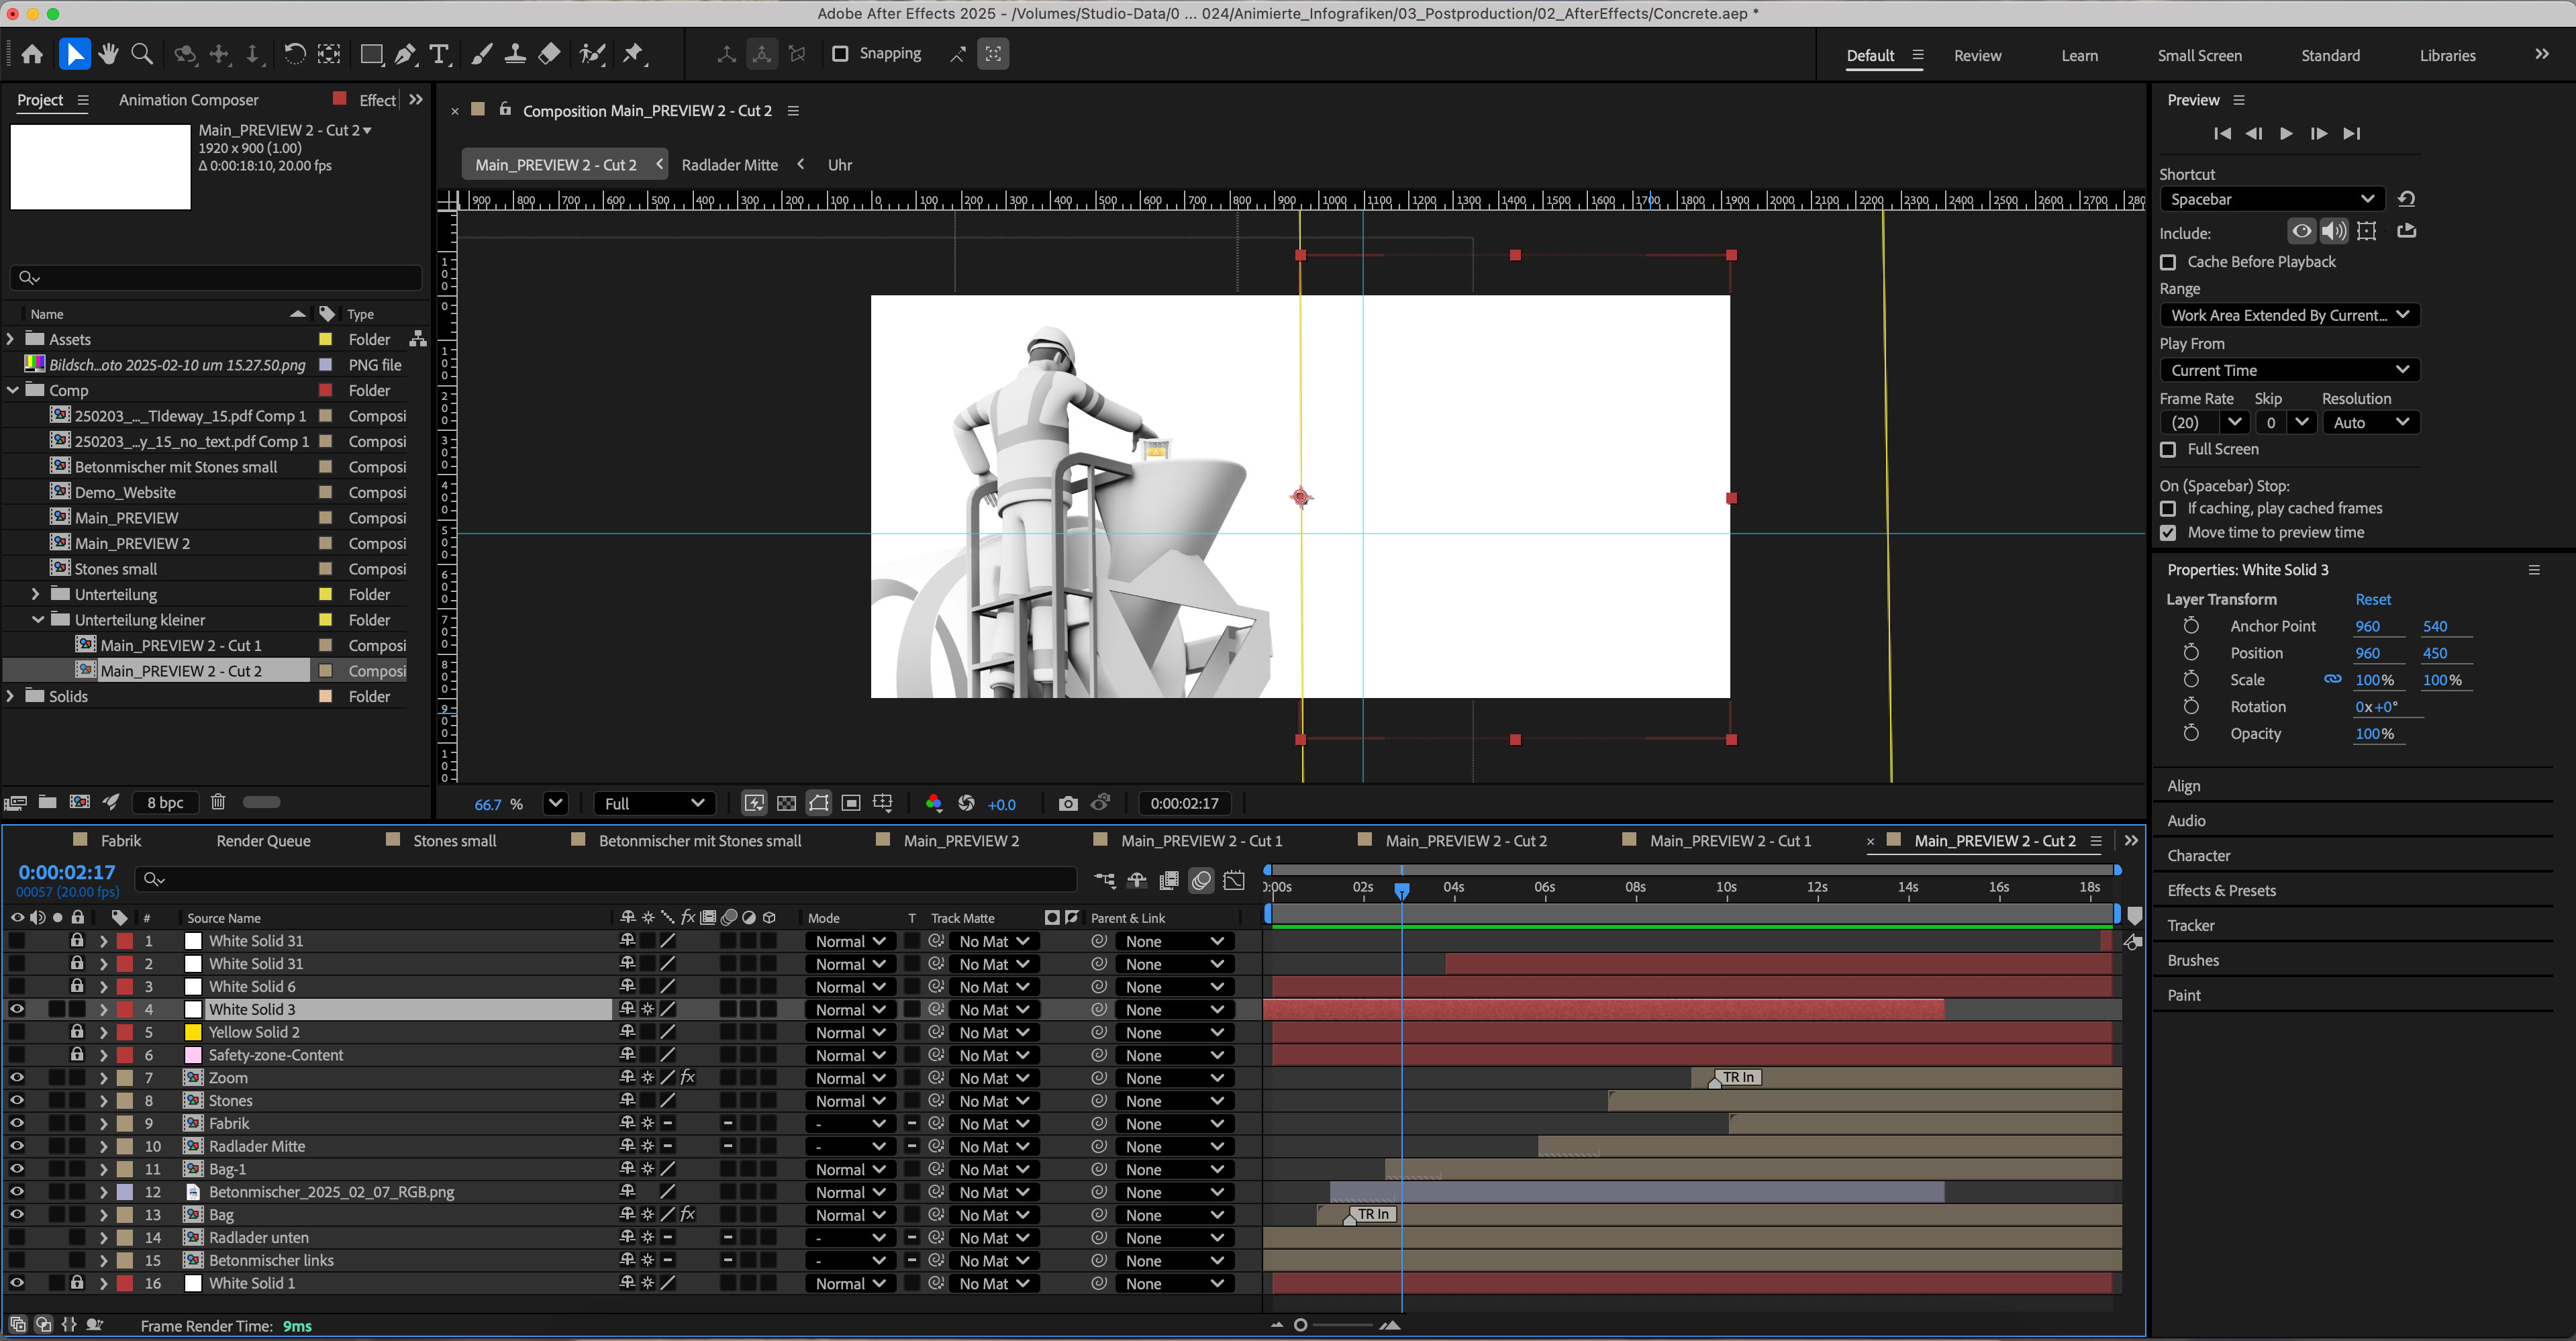The width and height of the screenshot is (2576, 1341).
Task: Click Reset in Layer Transform
Action: (x=2372, y=599)
